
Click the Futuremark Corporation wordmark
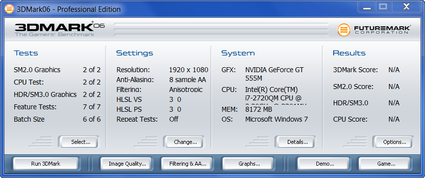(382, 30)
